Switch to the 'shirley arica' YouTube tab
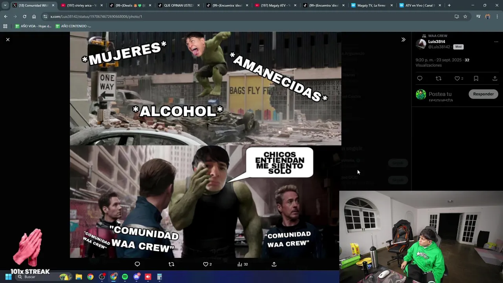Viewport: 503px width, 283px height. coord(82,6)
